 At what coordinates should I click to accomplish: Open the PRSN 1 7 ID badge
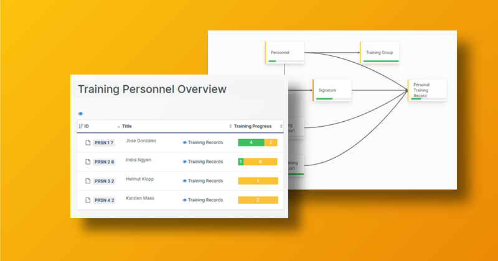pyautogui.click(x=104, y=143)
